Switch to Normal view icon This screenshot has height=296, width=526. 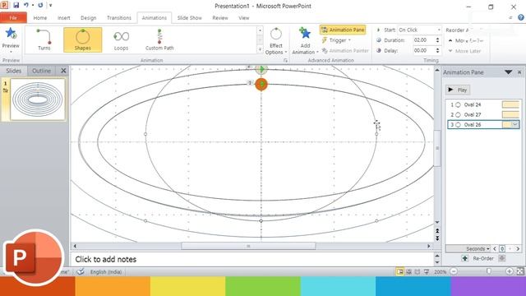tap(400, 271)
